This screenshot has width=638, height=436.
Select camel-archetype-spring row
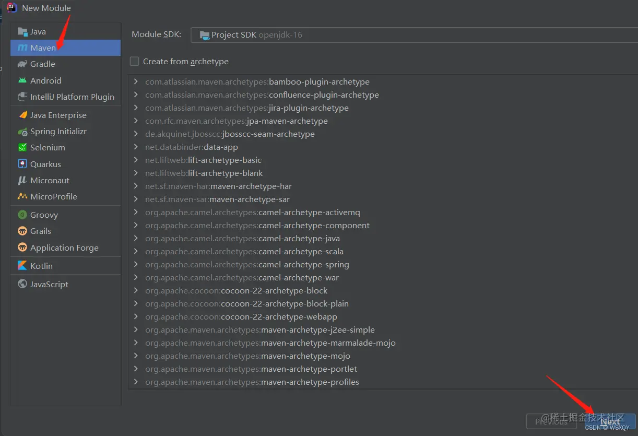click(x=383, y=264)
